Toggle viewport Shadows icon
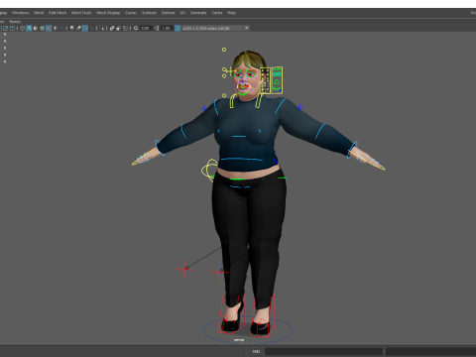This screenshot has height=357, width=476. [x=61, y=28]
